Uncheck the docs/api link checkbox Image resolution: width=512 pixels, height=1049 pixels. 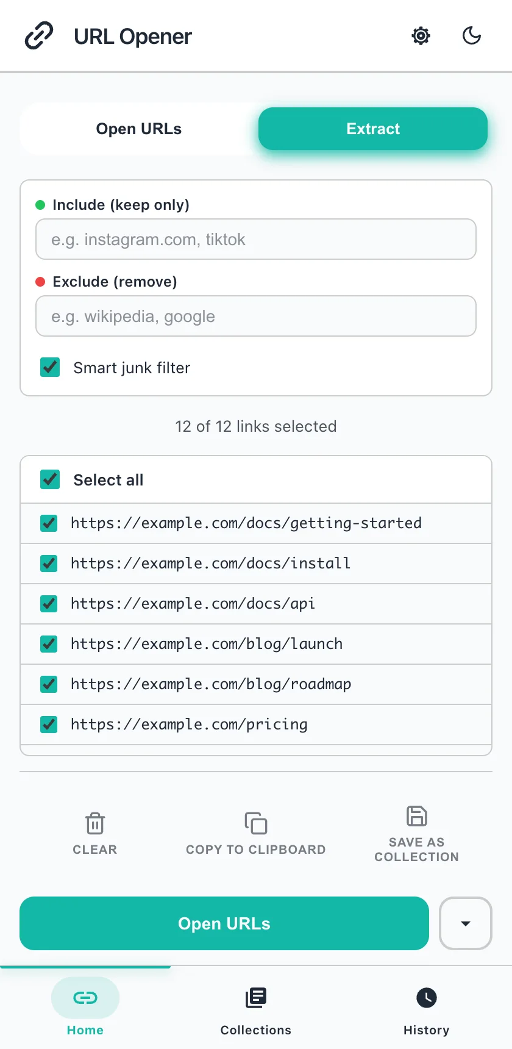tap(49, 604)
